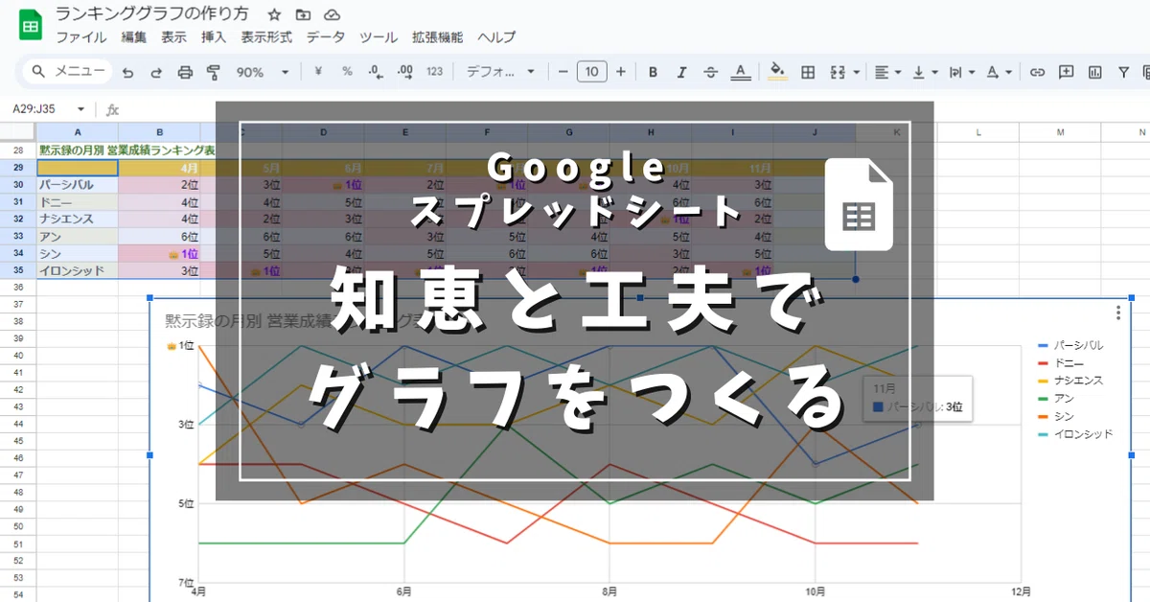Open horizontal align dropdown
Viewport: 1150px width, 602px height.
tap(888, 72)
